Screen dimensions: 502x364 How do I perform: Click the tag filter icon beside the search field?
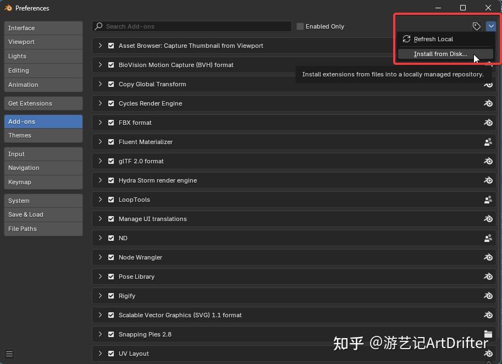click(477, 26)
